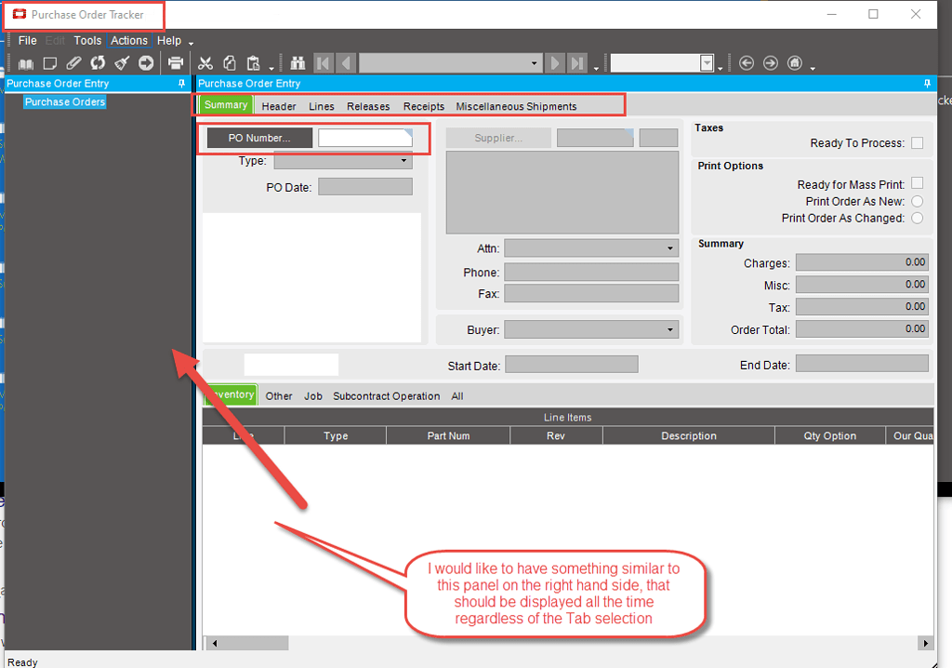Click the Supplier button

499,137
